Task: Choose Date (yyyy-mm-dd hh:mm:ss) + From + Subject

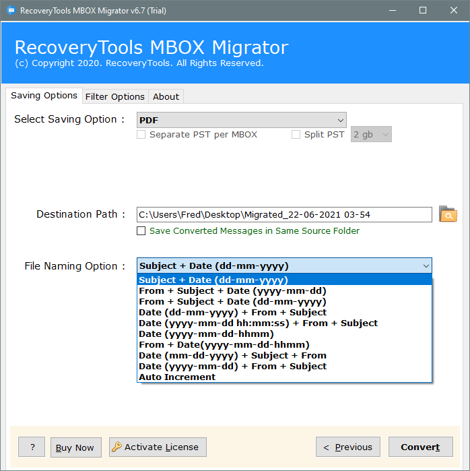Action: pos(284,323)
